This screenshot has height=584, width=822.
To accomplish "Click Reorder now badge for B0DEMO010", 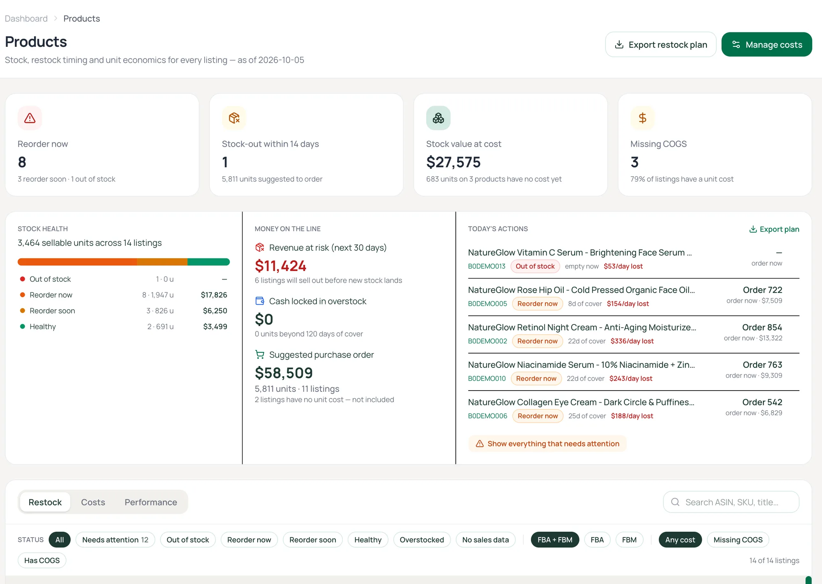I will (x=536, y=378).
